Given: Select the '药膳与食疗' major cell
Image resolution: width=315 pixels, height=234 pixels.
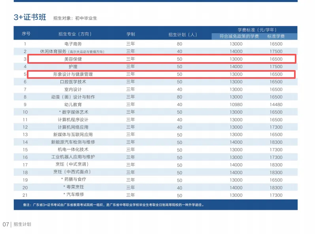Looking at the screenshot, I should point(74,179).
